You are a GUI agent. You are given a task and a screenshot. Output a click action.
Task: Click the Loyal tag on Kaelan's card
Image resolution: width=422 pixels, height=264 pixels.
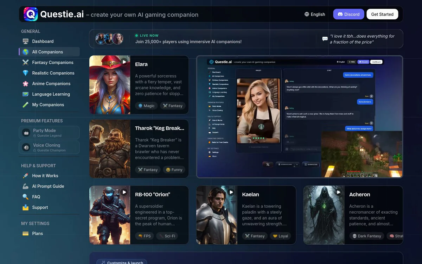(281, 236)
